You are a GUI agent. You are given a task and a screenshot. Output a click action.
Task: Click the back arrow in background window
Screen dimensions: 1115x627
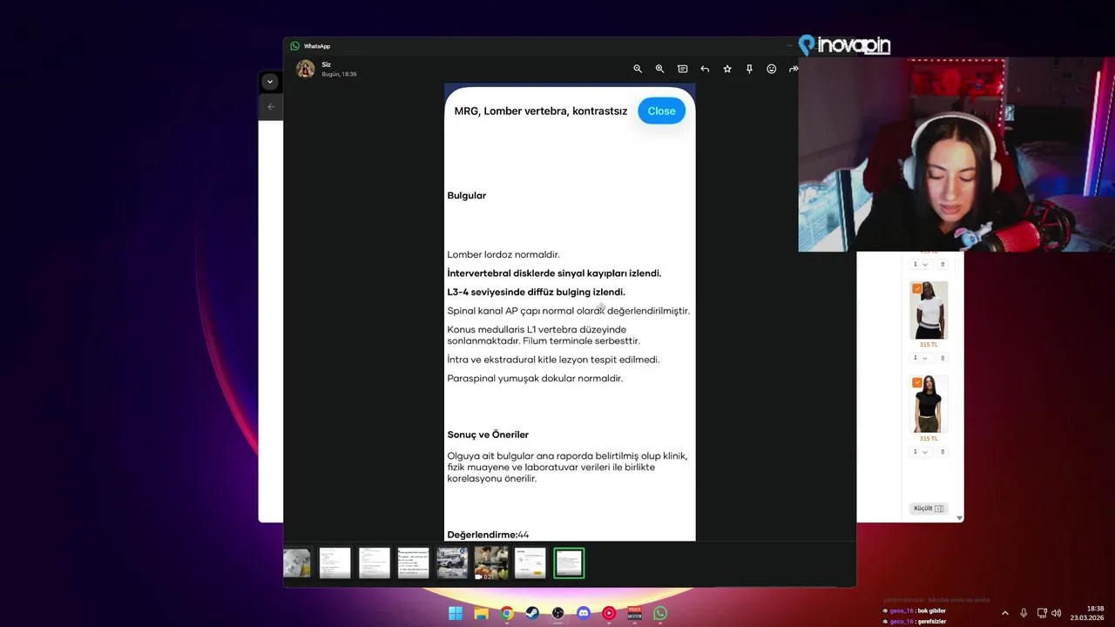pos(271,106)
